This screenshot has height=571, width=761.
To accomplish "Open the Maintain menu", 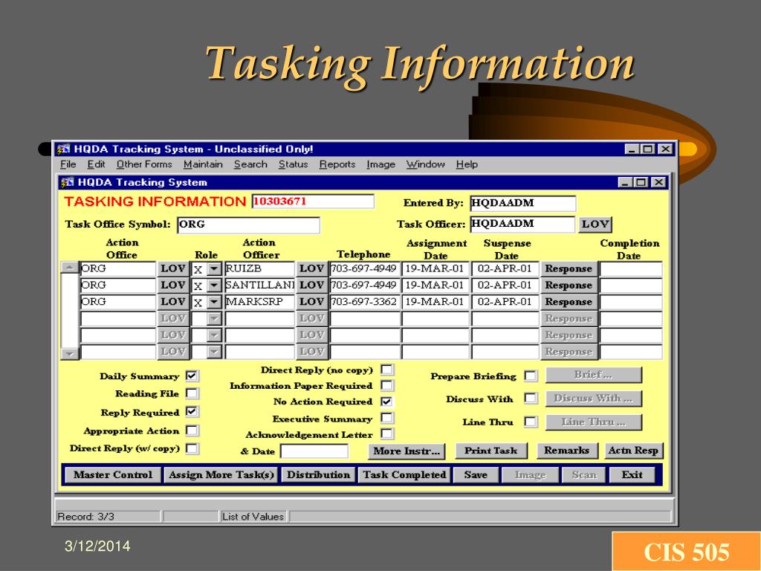I will point(203,164).
